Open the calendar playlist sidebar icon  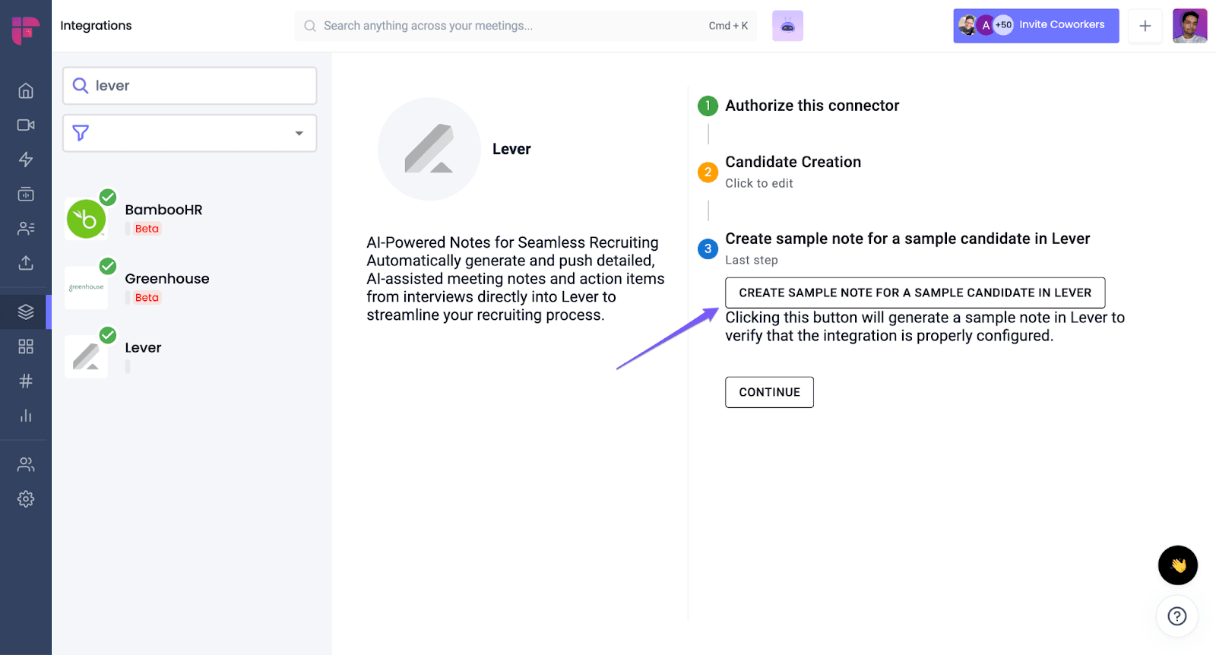coord(26,194)
